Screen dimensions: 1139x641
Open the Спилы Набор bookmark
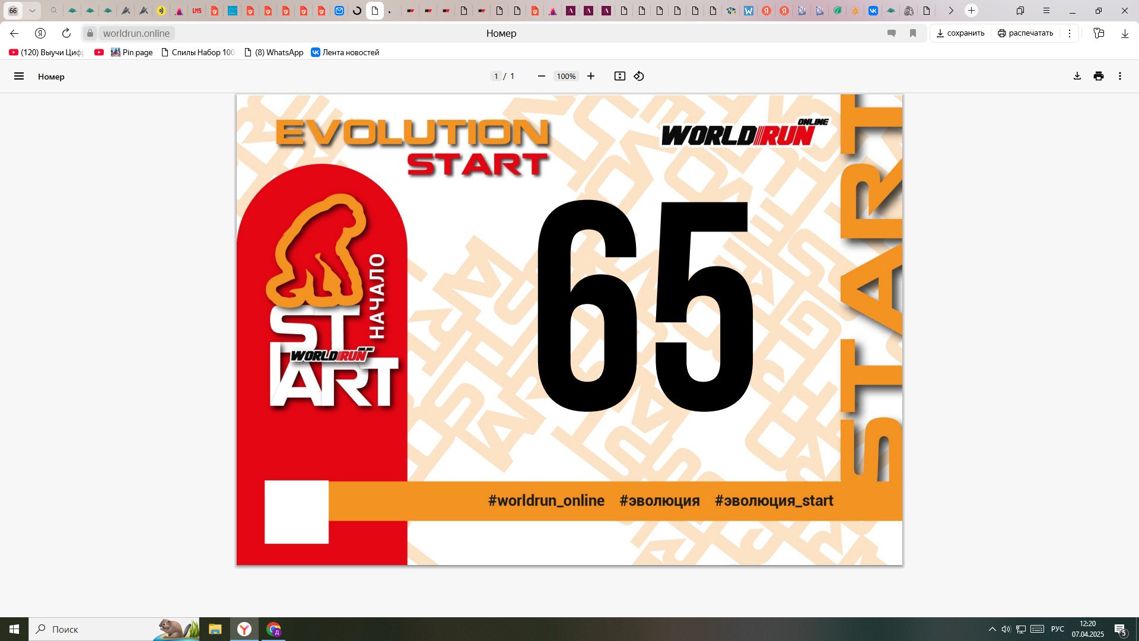point(198,52)
